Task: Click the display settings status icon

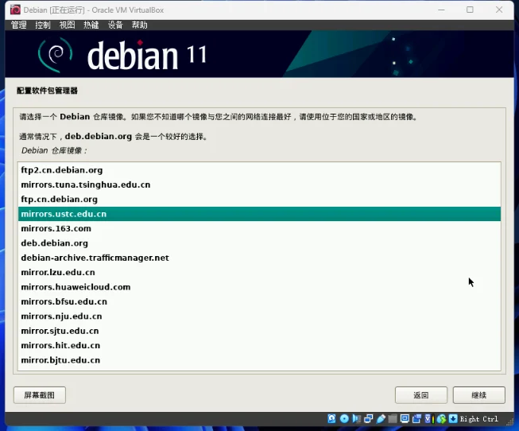Action: pyautogui.click(x=405, y=419)
